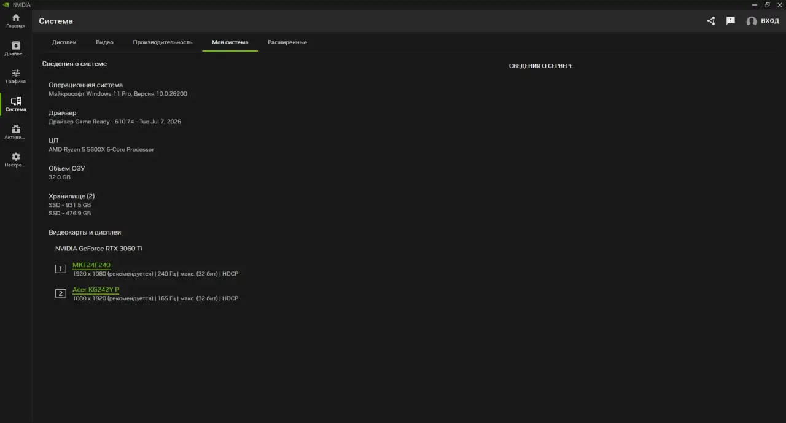Click the SSD - 476.9 GB entry
Screen dimensions: 786x423
(70, 214)
